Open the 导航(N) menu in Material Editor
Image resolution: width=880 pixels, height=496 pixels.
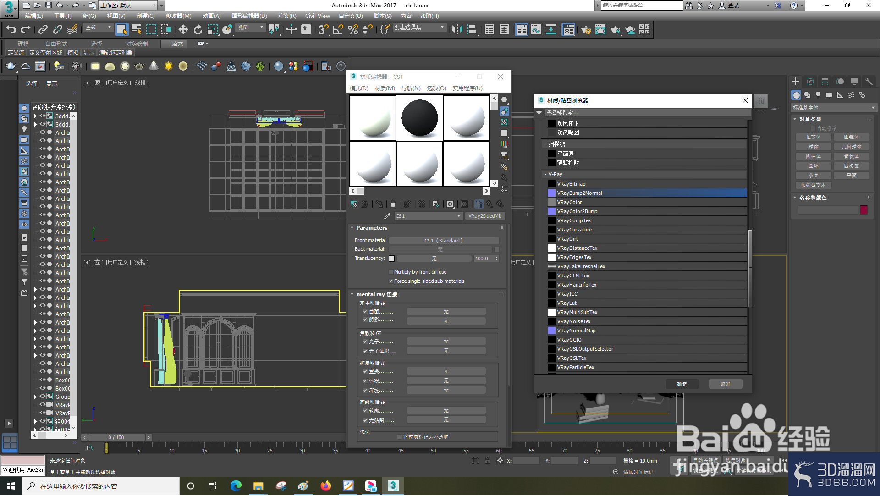click(x=411, y=88)
